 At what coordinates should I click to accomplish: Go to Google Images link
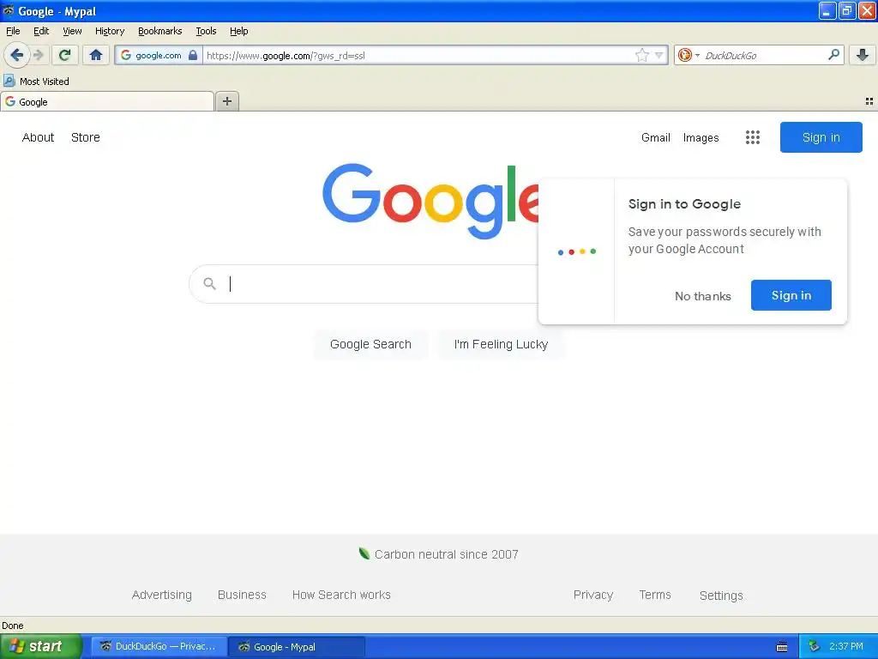tap(701, 137)
